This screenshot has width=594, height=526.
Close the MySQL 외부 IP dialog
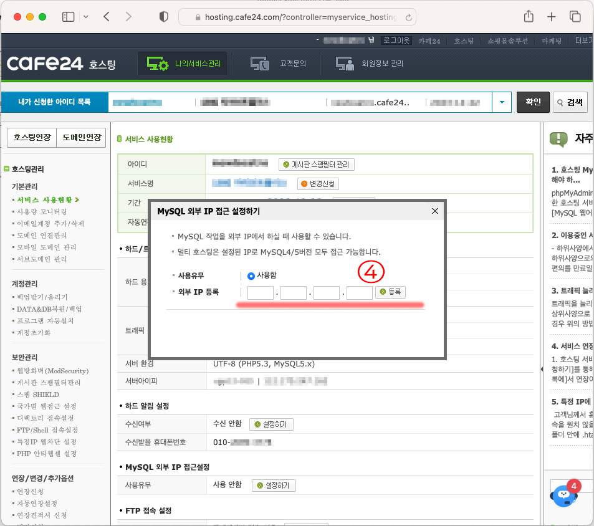pos(435,211)
